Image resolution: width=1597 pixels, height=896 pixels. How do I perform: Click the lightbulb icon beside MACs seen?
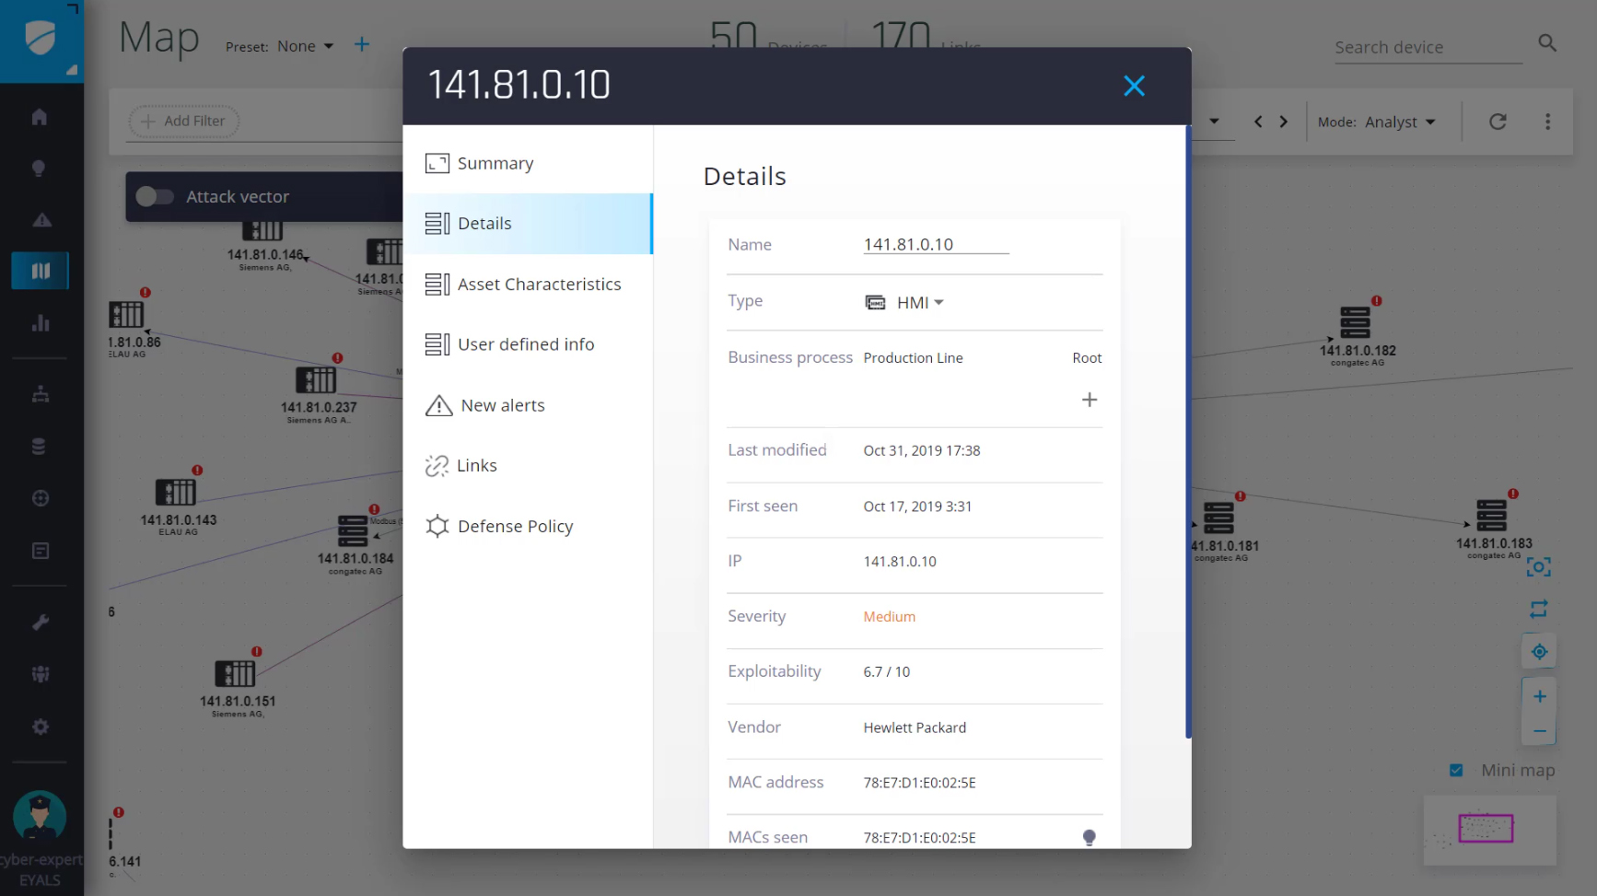(x=1089, y=837)
